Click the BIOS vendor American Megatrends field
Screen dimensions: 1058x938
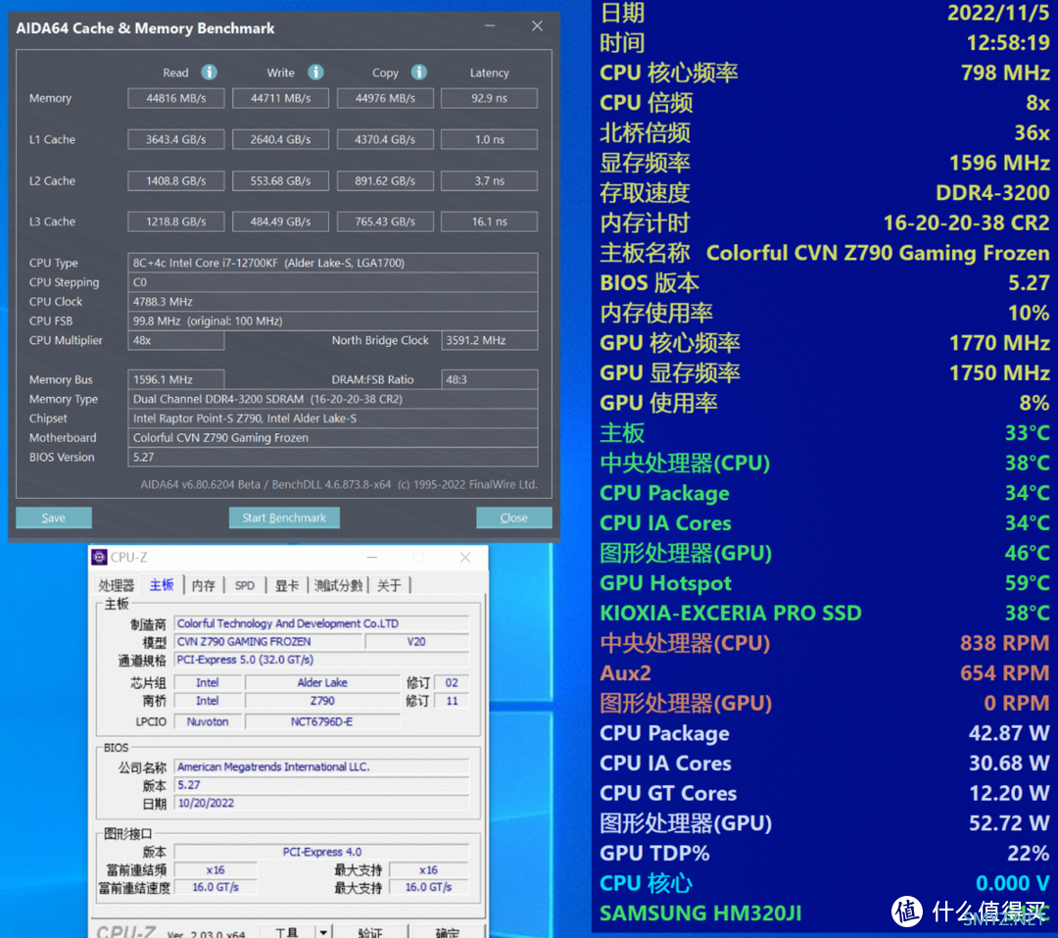321,766
